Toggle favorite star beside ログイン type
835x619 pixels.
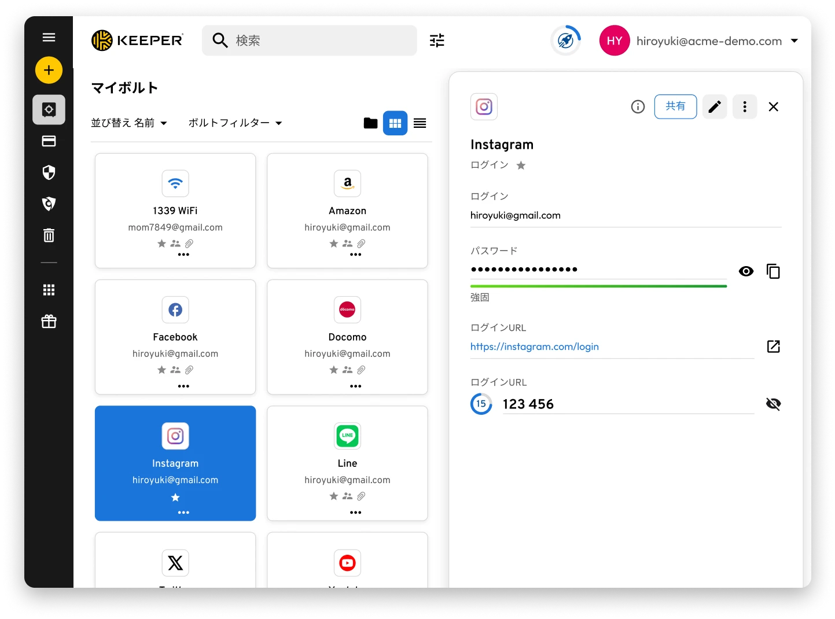point(521,165)
